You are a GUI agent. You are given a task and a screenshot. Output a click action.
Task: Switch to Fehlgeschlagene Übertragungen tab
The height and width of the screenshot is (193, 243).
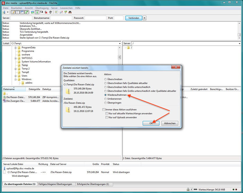pos(55,184)
